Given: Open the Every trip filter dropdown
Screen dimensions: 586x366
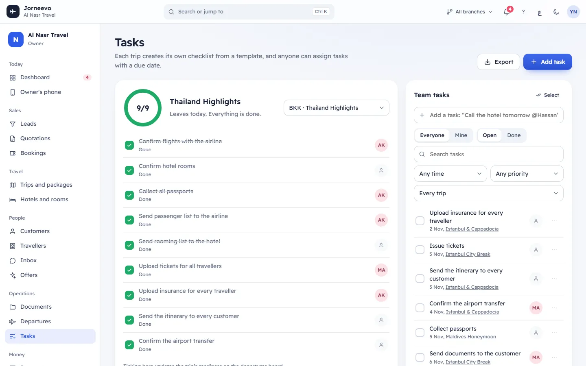Looking at the screenshot, I should 489,193.
